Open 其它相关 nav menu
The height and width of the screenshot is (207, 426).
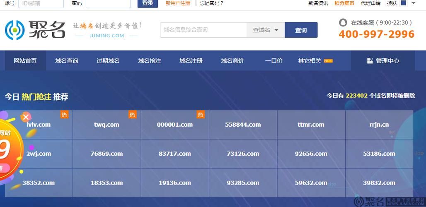[x=310, y=61]
